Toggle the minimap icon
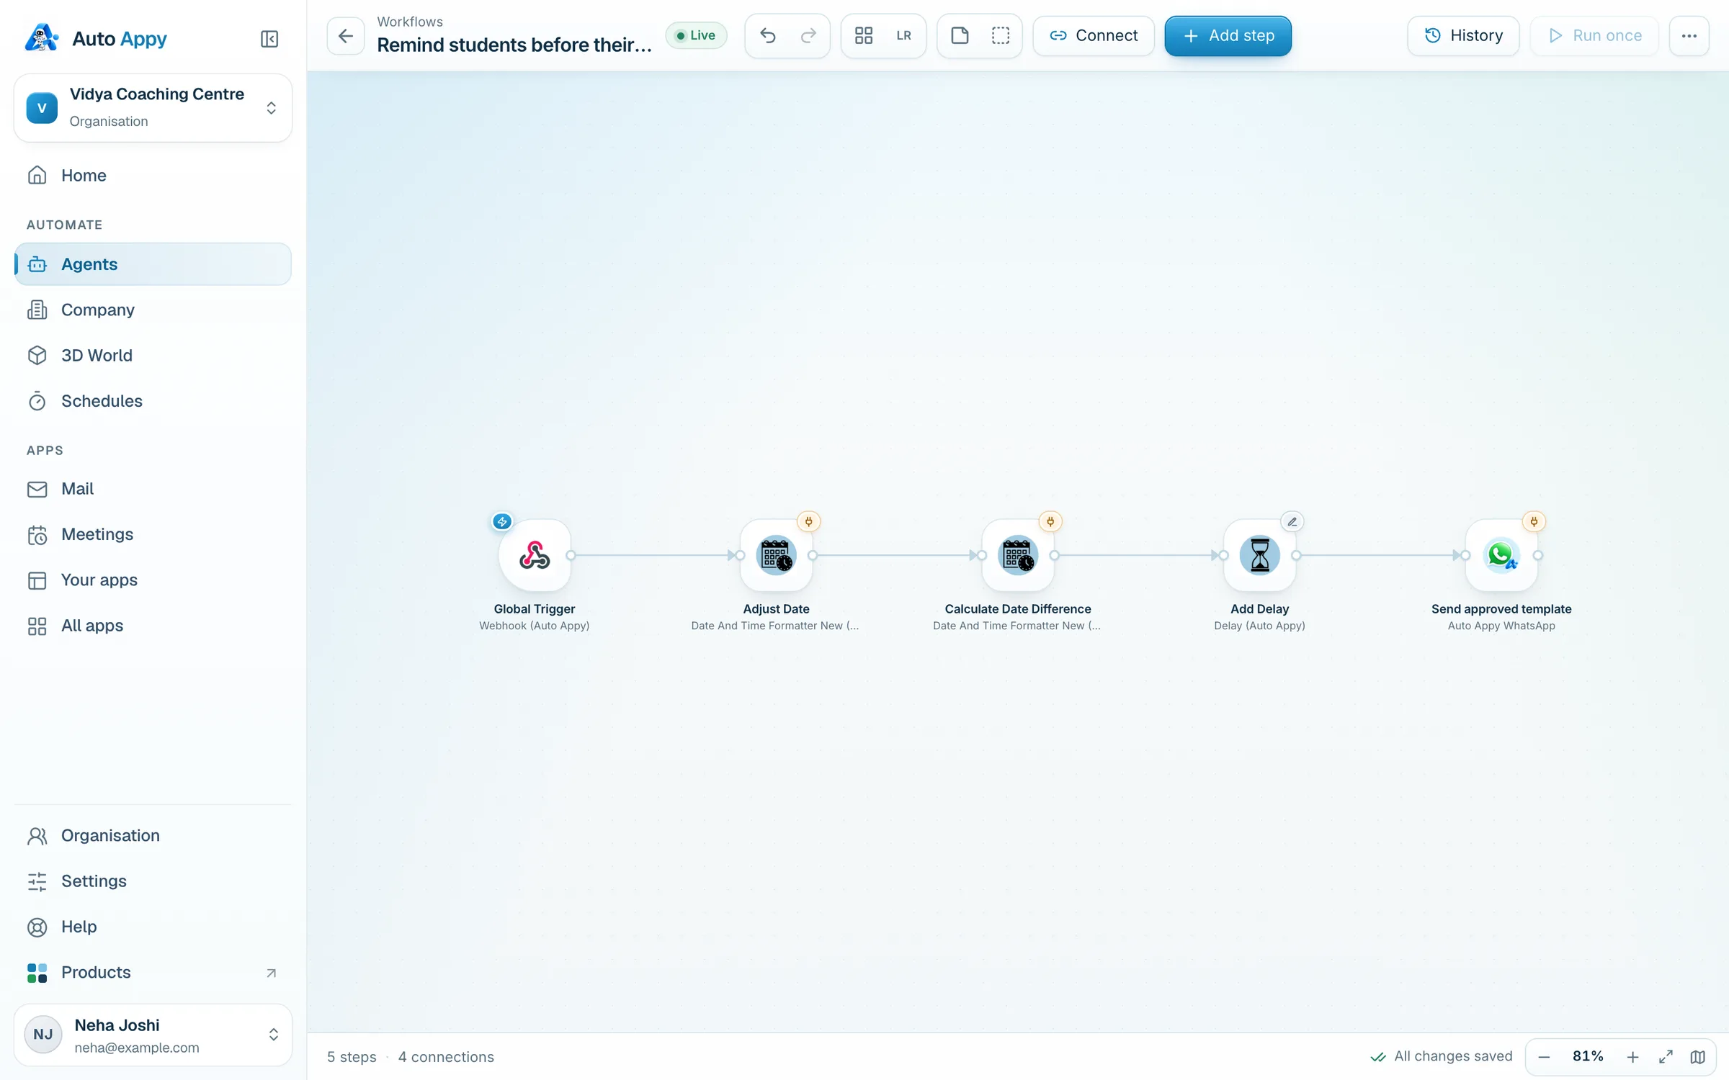This screenshot has width=1729, height=1080. click(1698, 1057)
